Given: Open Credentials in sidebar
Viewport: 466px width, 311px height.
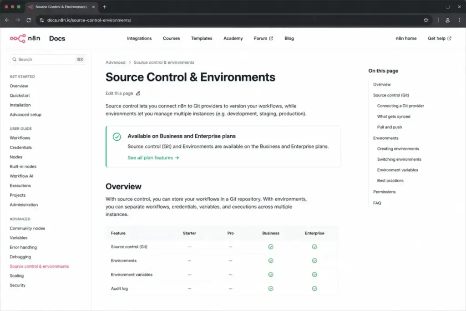Looking at the screenshot, I should (x=20, y=148).
